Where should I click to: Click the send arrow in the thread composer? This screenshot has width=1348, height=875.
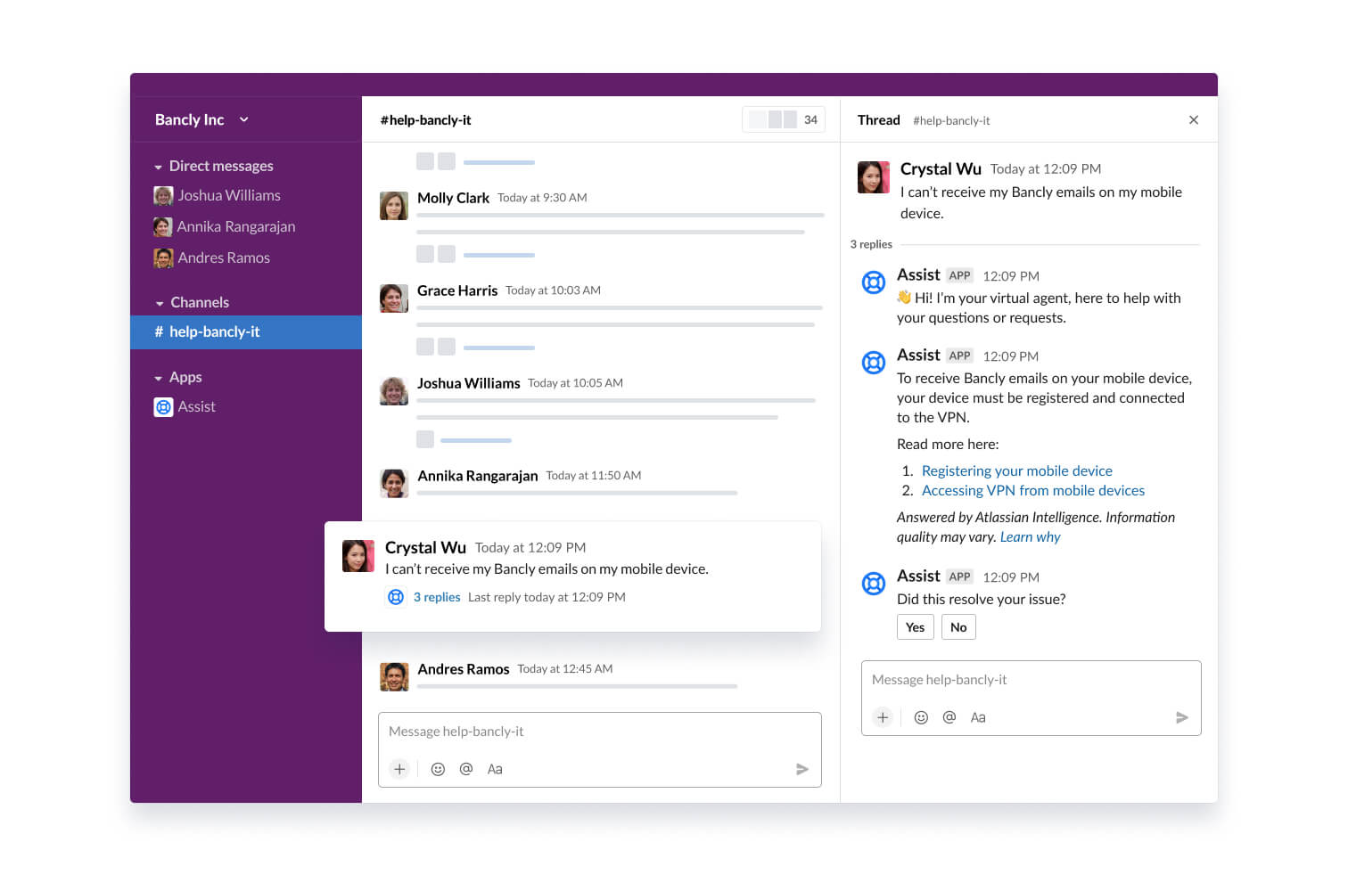tap(1183, 717)
